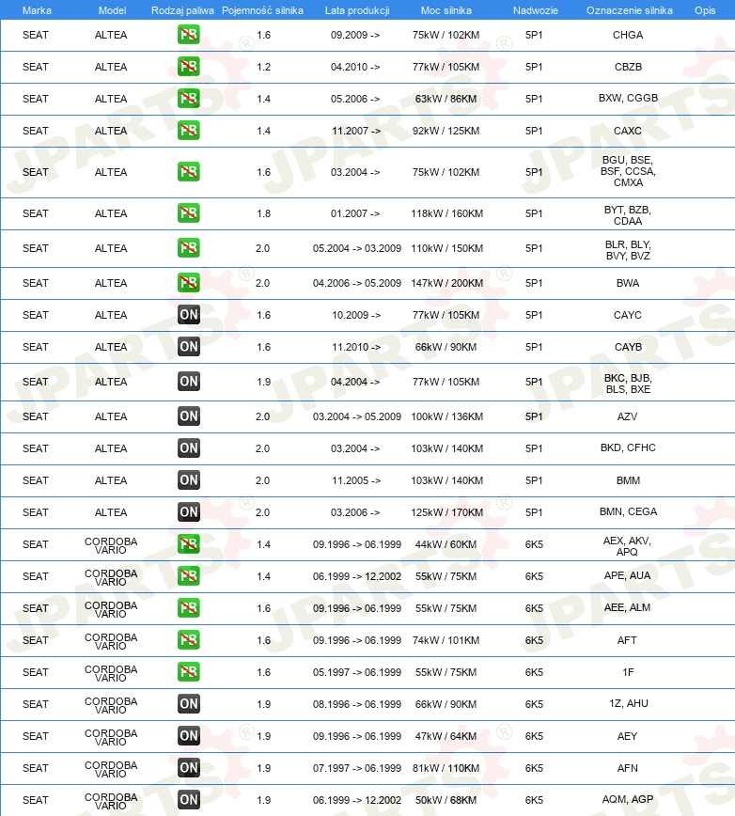The height and width of the screenshot is (816, 735).
Task: Click the ON diesel icon in AZV row
Action: click(x=188, y=416)
